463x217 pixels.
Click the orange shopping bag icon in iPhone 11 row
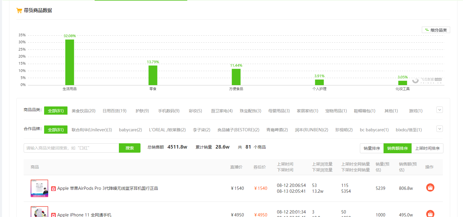click(430, 214)
